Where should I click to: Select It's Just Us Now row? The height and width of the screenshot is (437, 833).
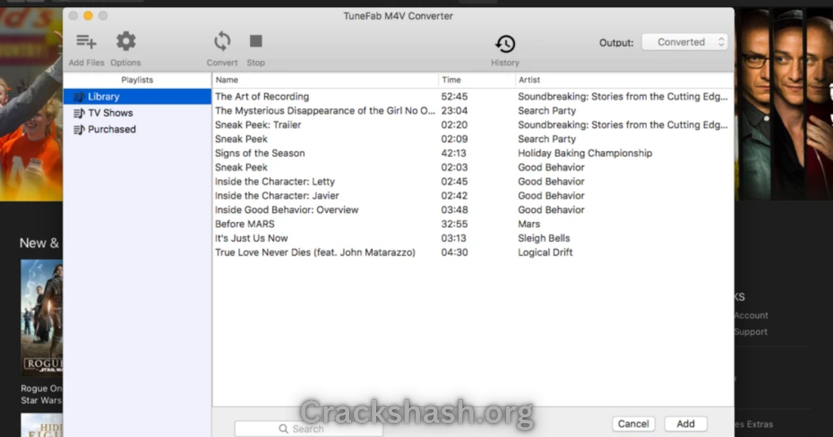(473, 238)
